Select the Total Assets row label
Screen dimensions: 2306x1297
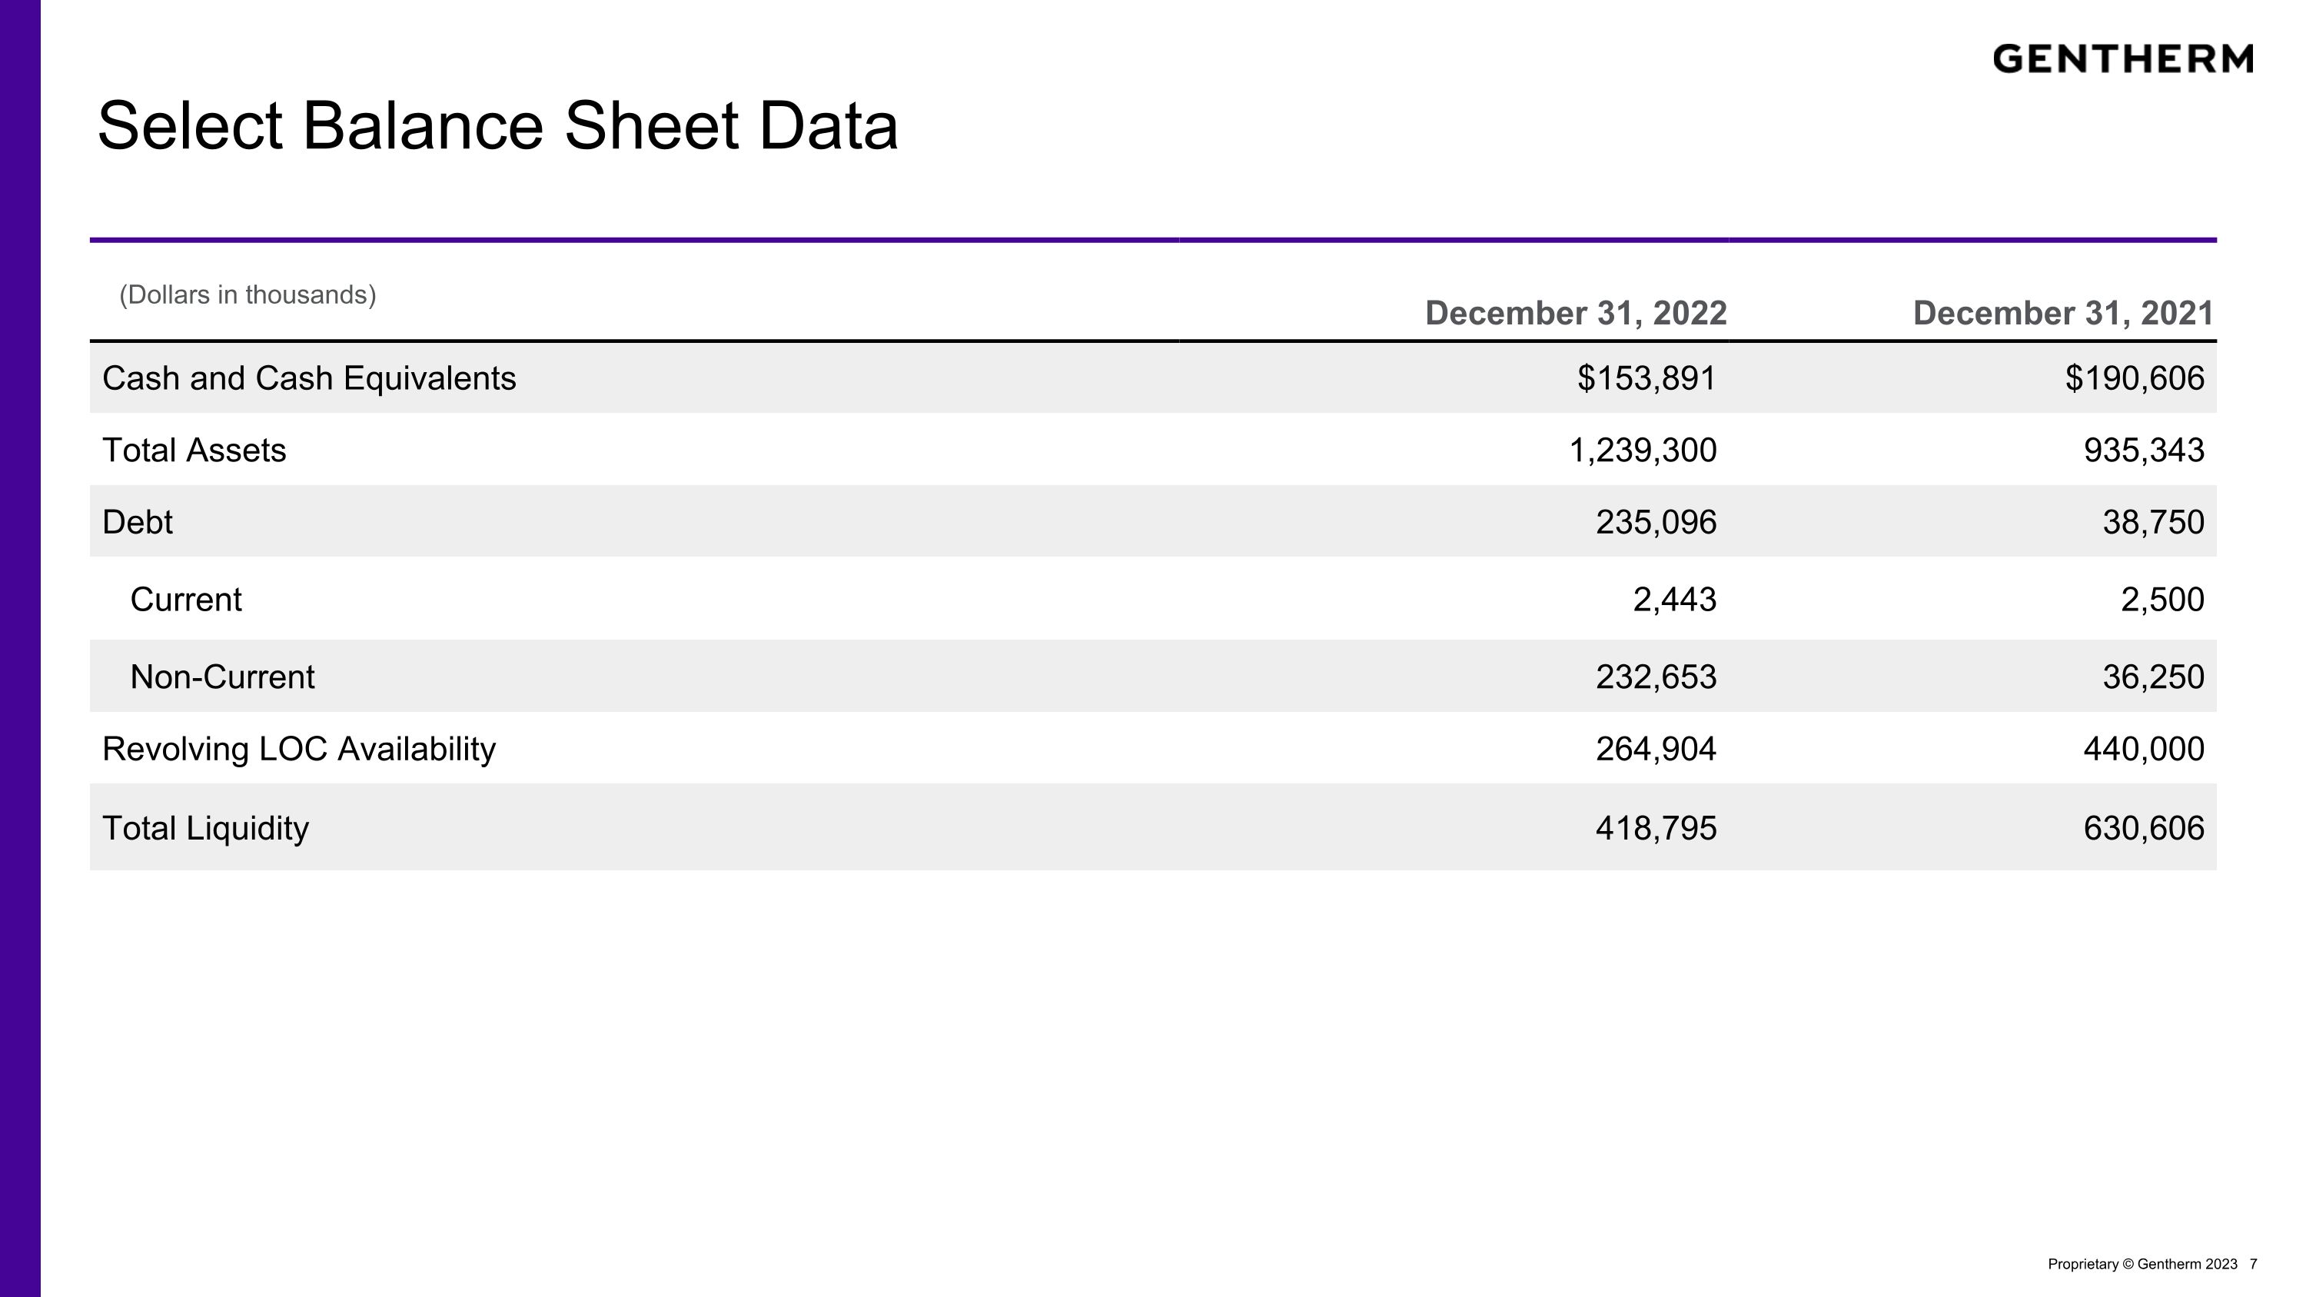[194, 451]
